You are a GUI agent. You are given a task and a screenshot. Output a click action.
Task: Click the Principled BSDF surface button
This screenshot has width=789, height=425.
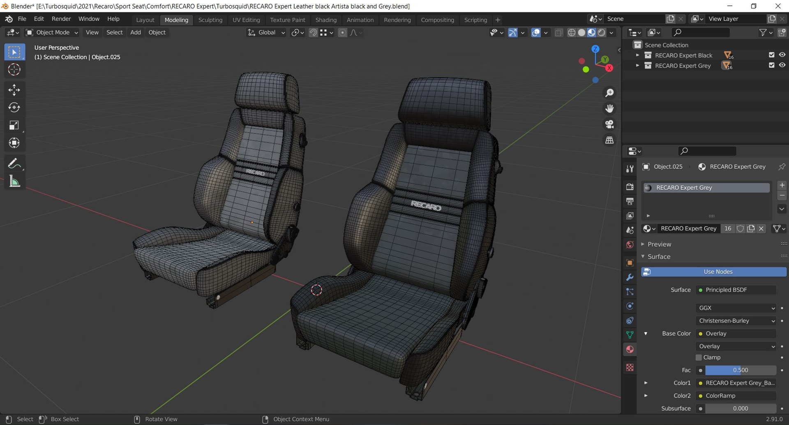point(736,290)
